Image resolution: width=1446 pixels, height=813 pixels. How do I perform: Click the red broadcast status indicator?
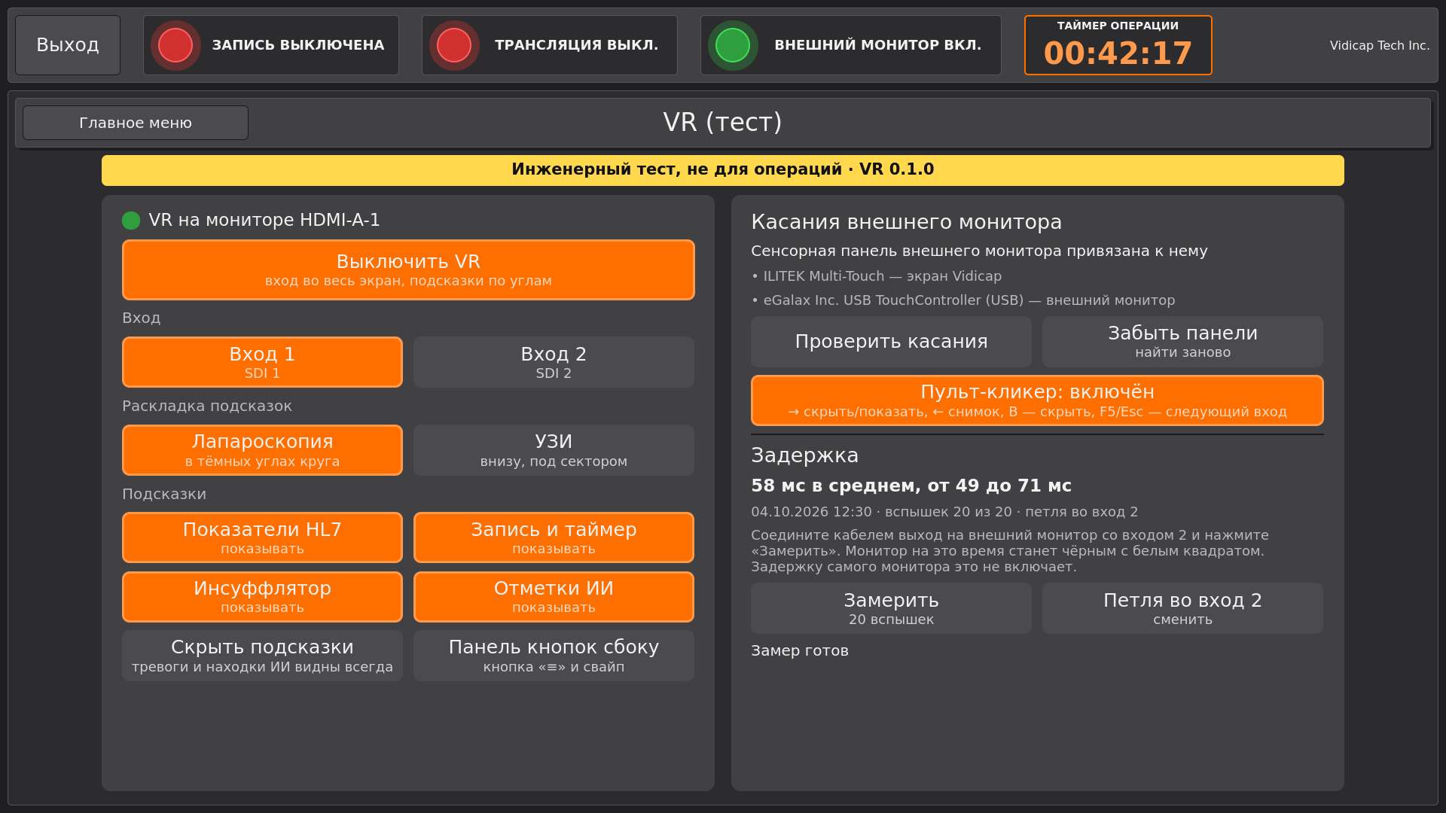tap(454, 45)
